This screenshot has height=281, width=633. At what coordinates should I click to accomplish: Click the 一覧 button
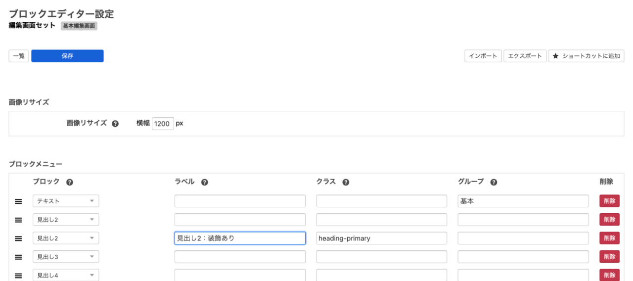coord(19,56)
